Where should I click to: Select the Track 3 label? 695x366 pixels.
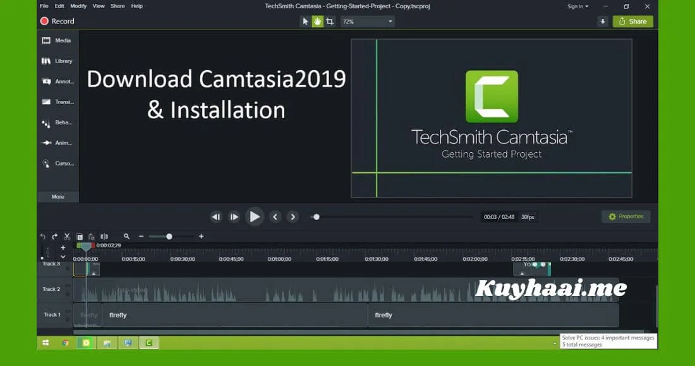(51, 264)
